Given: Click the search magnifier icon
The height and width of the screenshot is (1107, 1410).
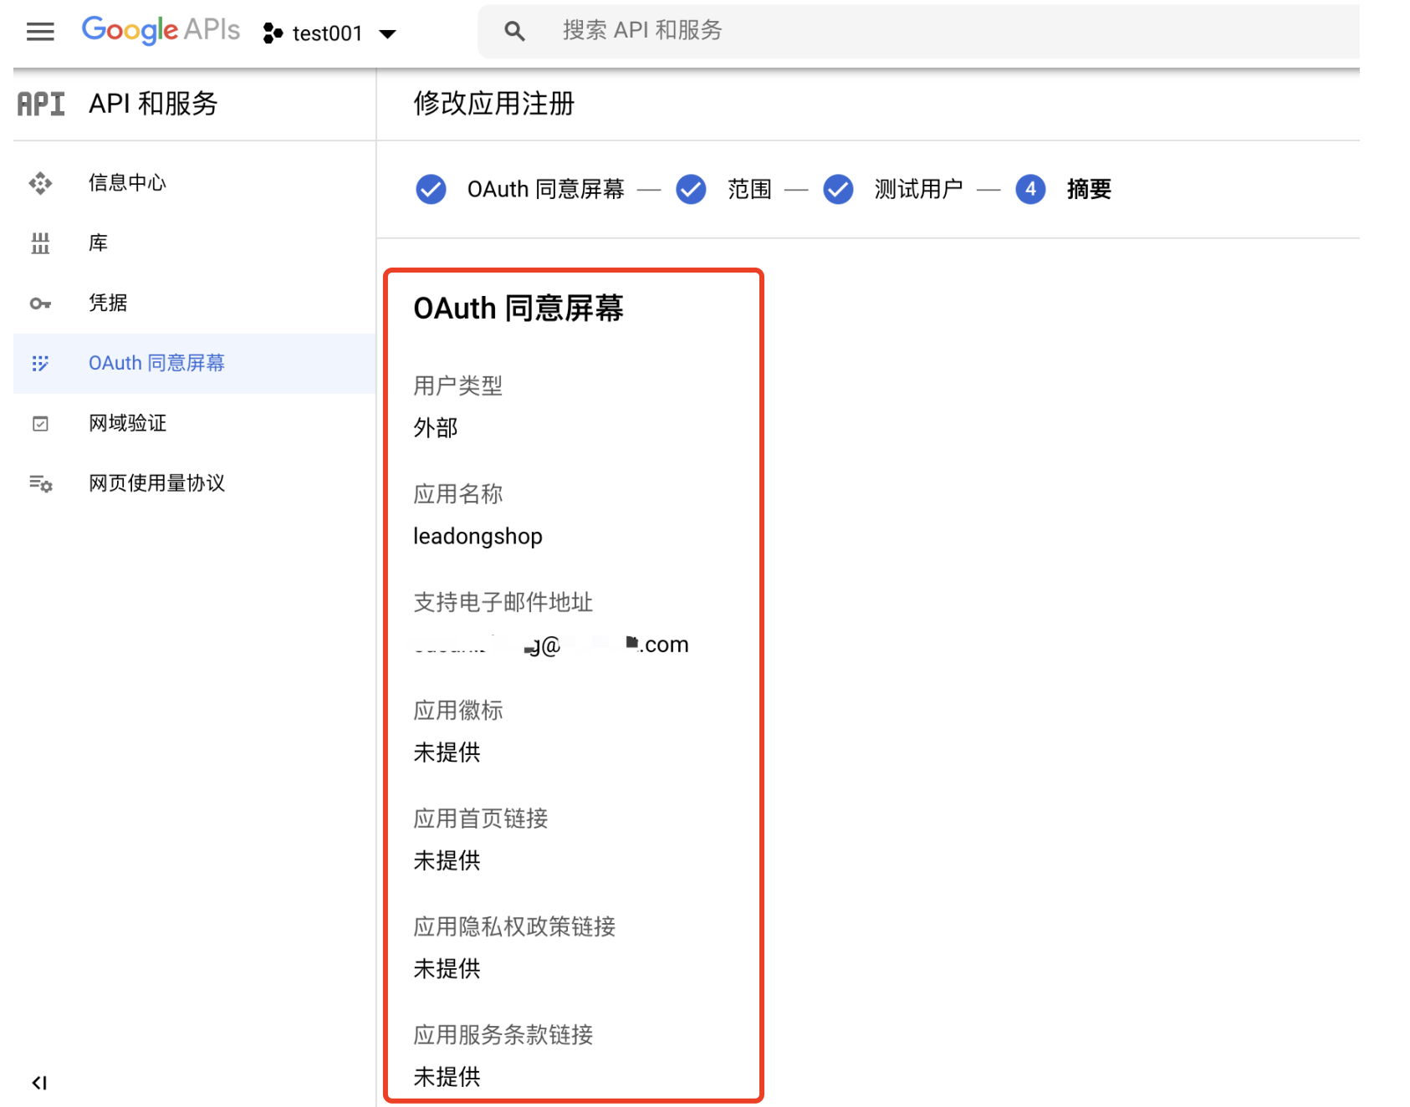Looking at the screenshot, I should tap(513, 30).
